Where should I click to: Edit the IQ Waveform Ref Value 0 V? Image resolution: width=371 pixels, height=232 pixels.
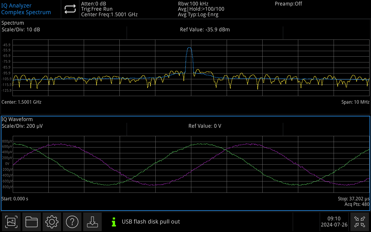tap(205, 126)
